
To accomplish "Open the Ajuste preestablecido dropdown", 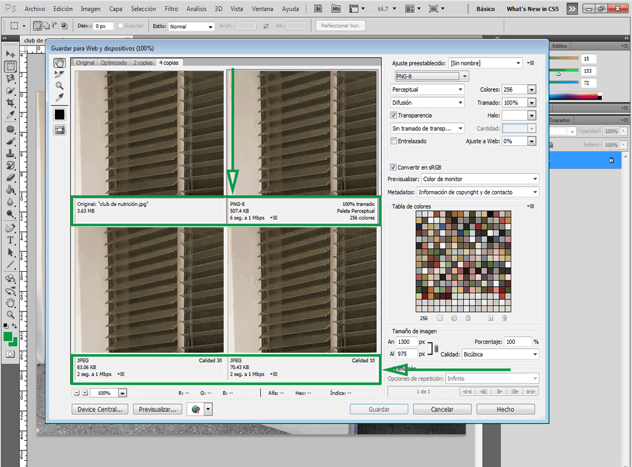I will (x=485, y=63).
